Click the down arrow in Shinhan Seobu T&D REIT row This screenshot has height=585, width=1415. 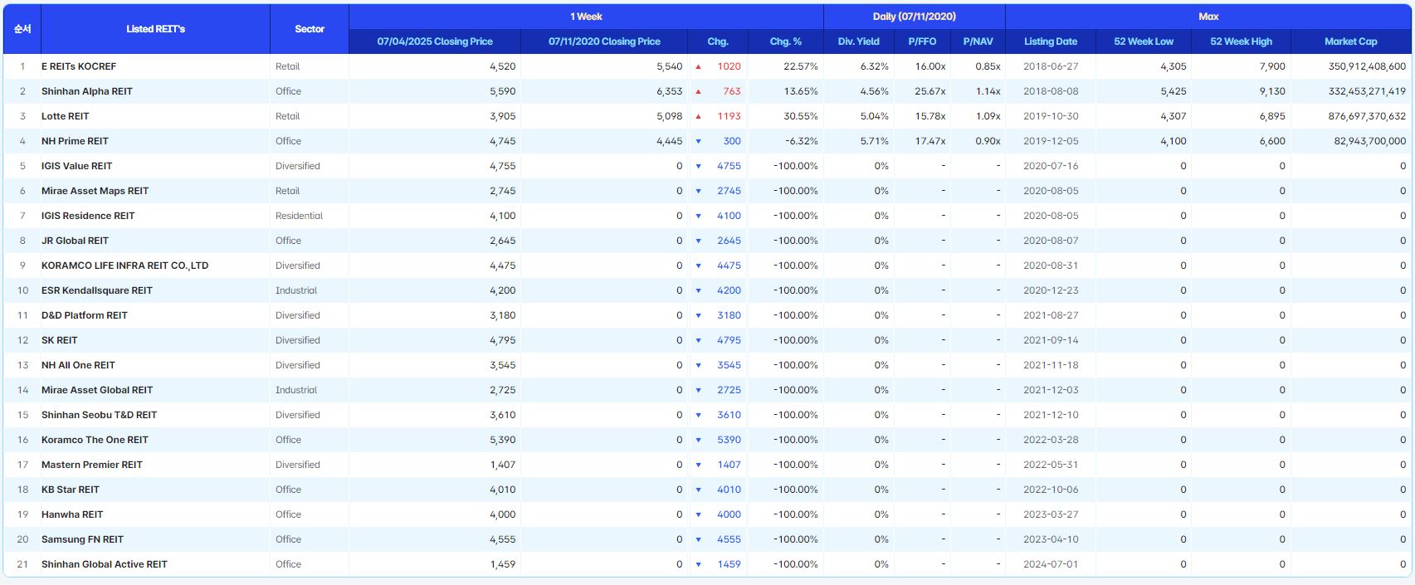[699, 415]
